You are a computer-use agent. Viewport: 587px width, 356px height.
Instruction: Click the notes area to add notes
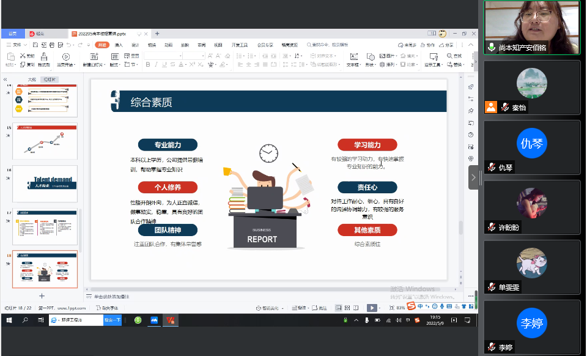(x=113, y=297)
